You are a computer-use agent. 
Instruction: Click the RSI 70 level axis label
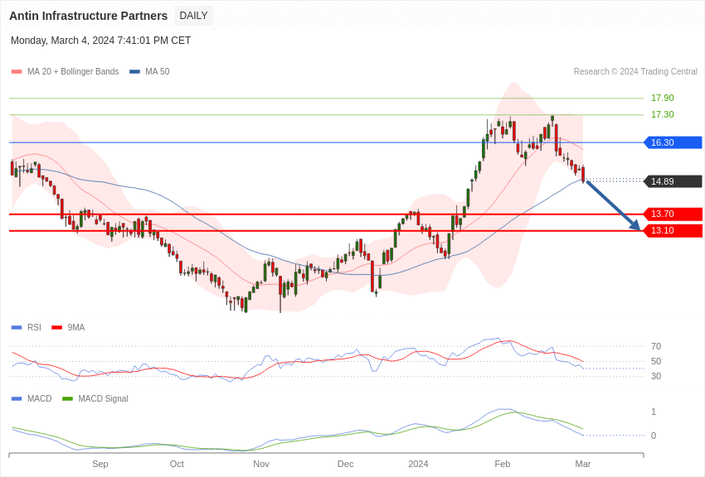tap(656, 346)
